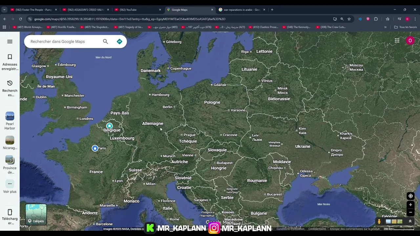The image size is (420, 236).
Task: Open the Extensions puzzle icon
Action: click(x=376, y=19)
